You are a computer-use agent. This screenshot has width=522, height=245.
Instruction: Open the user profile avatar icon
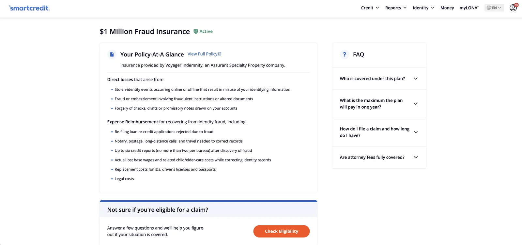[513, 8]
